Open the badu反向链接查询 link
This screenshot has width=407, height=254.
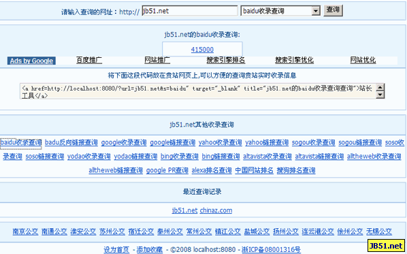pyautogui.click(x=71, y=142)
